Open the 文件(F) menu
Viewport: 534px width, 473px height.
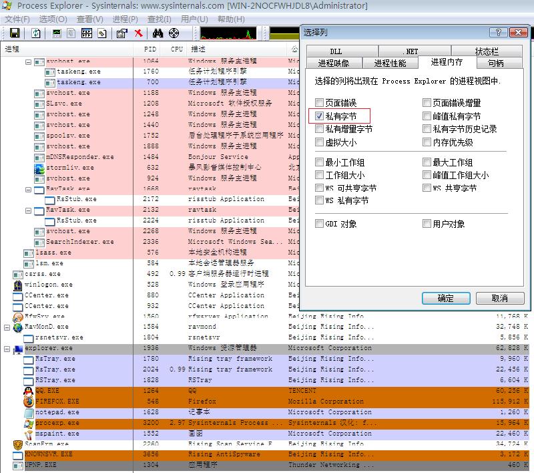click(17, 19)
